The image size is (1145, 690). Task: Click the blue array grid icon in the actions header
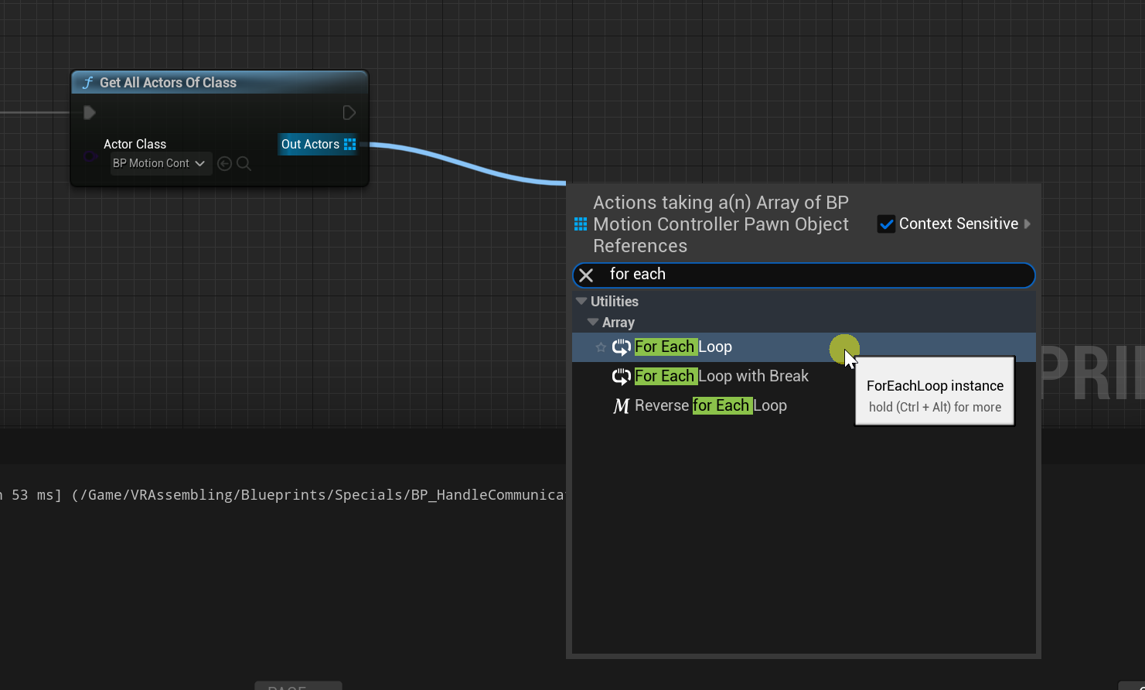pyautogui.click(x=581, y=224)
